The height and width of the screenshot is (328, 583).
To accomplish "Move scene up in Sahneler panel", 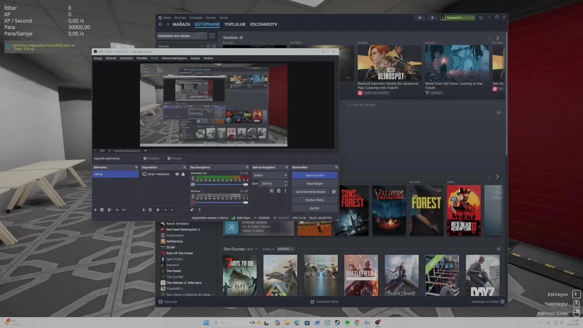I will (x=117, y=210).
